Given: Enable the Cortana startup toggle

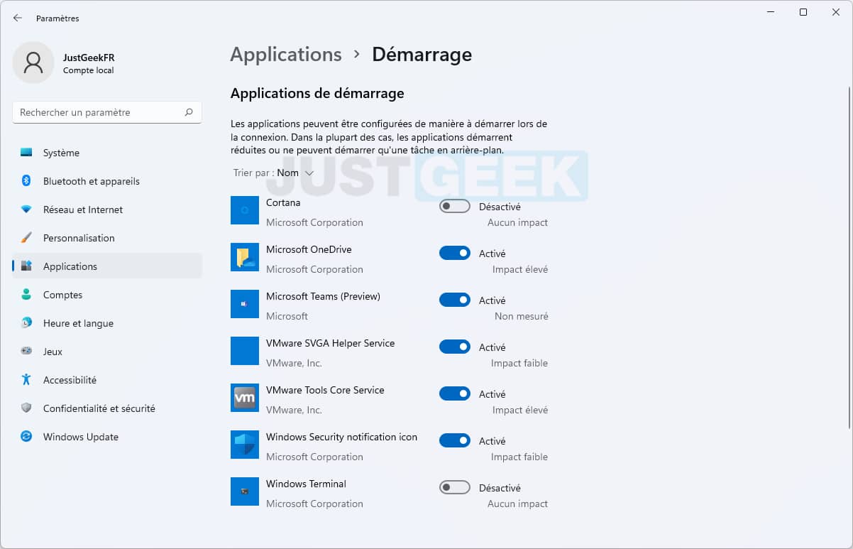Looking at the screenshot, I should point(455,206).
